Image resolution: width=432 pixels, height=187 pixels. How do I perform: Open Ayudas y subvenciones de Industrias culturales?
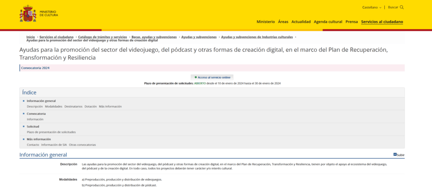tap(257, 37)
